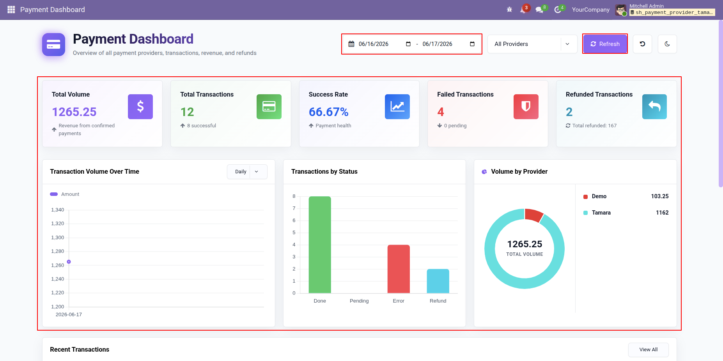Image resolution: width=723 pixels, height=361 pixels.
Task: Click the red shield Failed Transactions icon
Action: pos(526,107)
